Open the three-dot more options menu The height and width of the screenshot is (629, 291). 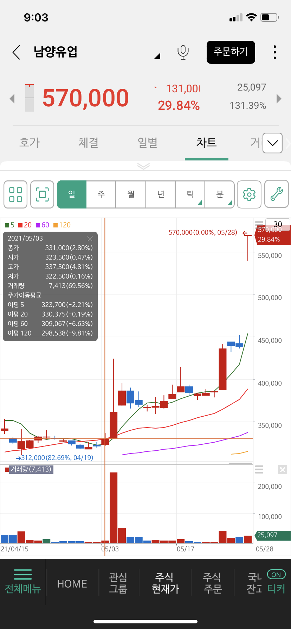274,52
